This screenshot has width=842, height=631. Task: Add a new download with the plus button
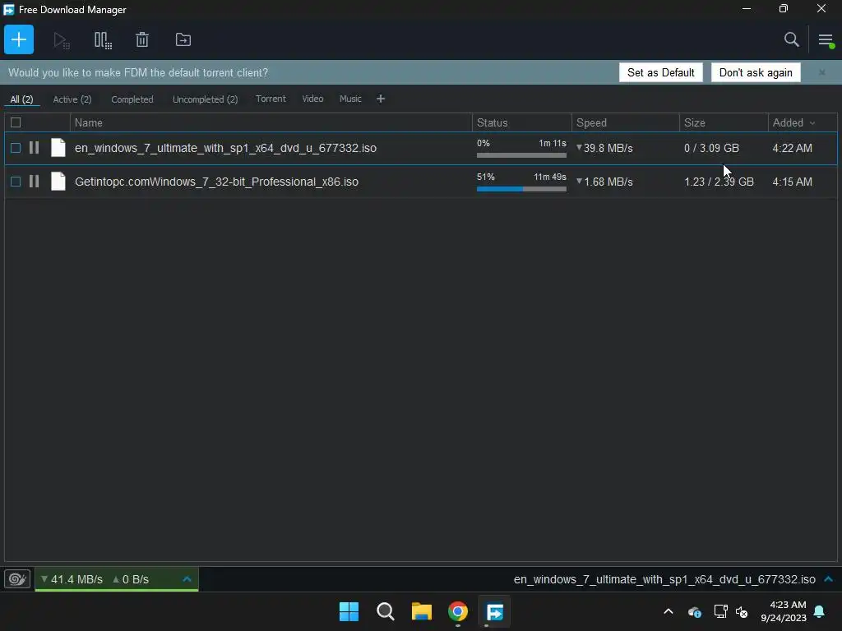pyautogui.click(x=19, y=39)
